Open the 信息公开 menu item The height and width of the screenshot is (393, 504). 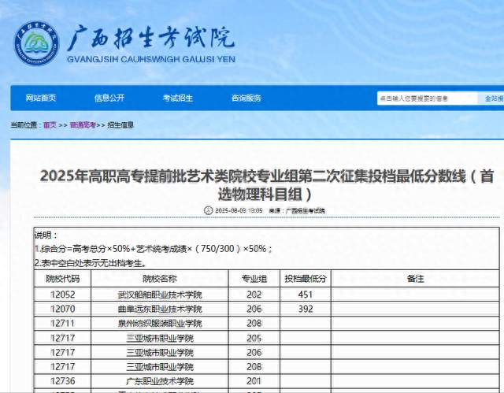point(109,98)
